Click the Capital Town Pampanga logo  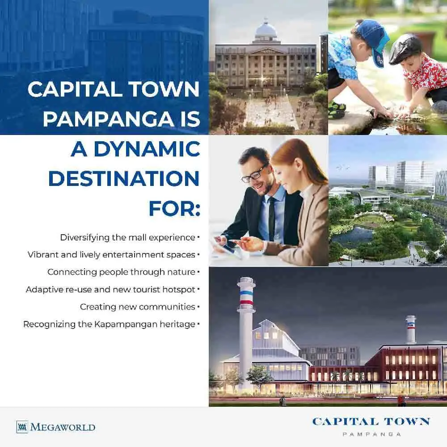point(371,427)
